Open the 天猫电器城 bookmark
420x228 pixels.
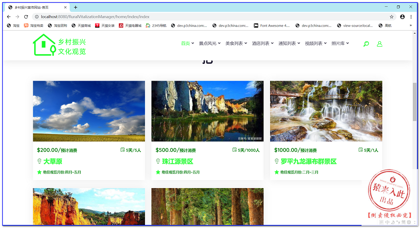click(x=130, y=25)
